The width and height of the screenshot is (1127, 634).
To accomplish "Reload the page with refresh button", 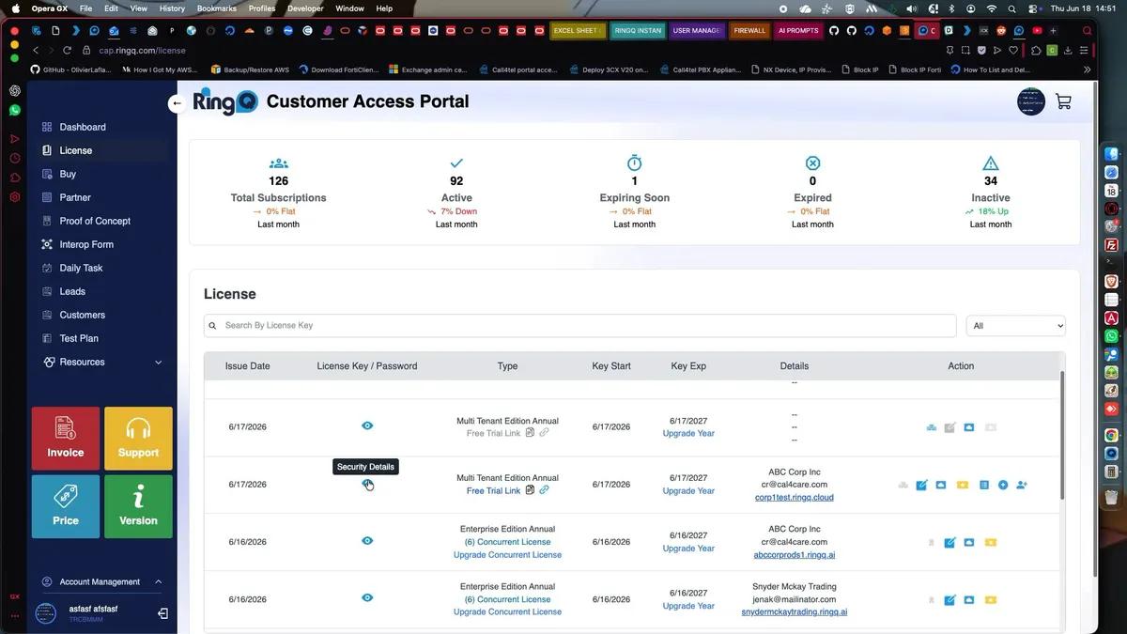I will [x=67, y=50].
